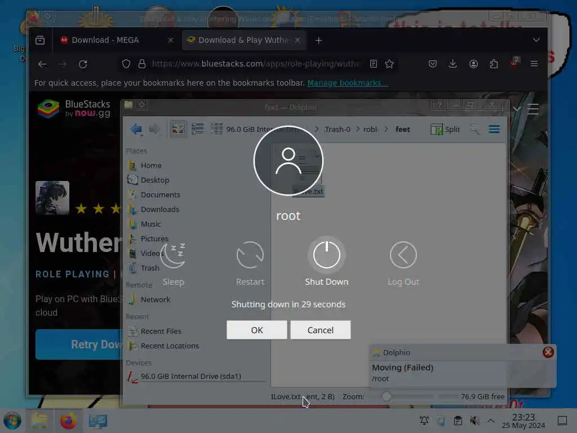The image size is (577, 433).
Task: Click Retry Download button on BlueStacks page
Action: pos(78,344)
